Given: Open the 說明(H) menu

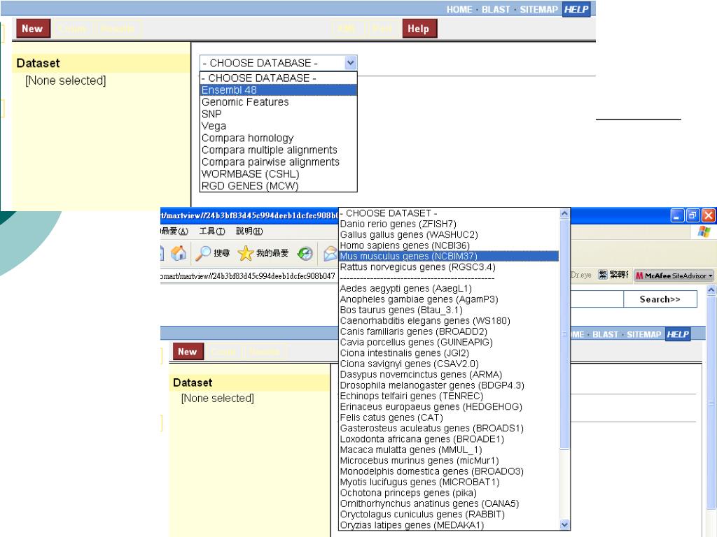Looking at the screenshot, I should coord(249,231).
